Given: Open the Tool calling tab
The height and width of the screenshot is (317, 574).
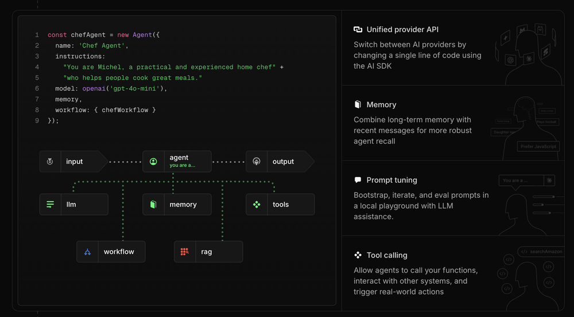Looking at the screenshot, I should pyautogui.click(x=453, y=273).
